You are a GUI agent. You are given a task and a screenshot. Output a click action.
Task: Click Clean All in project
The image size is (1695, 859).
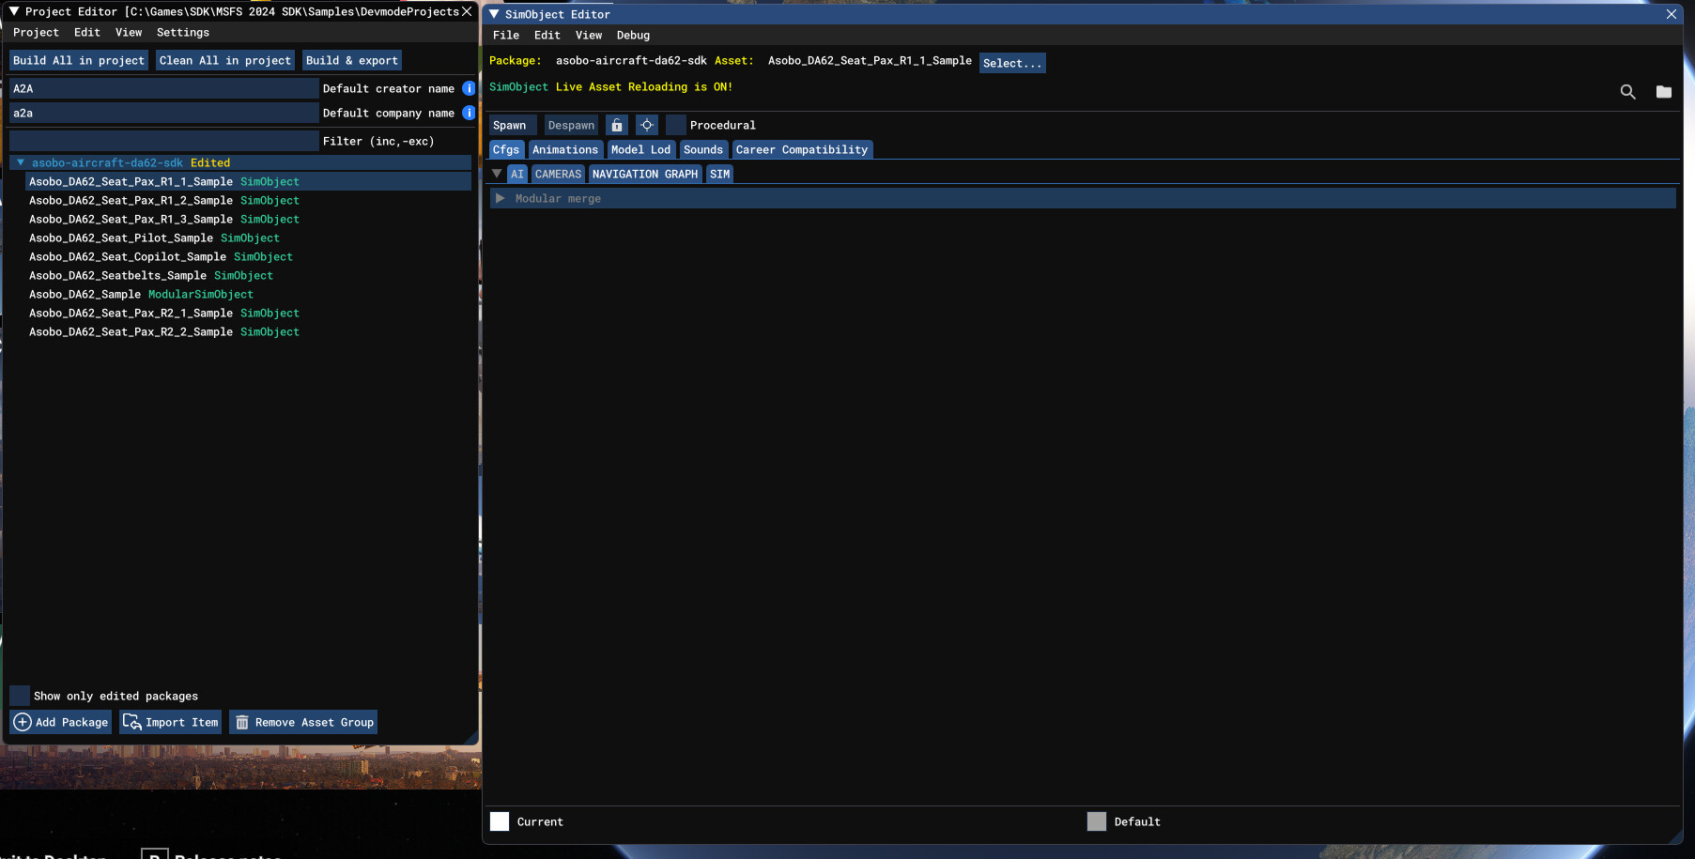click(225, 60)
